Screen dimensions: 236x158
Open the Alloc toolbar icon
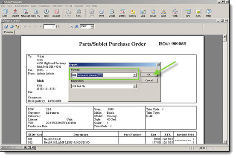[x=163, y=13]
